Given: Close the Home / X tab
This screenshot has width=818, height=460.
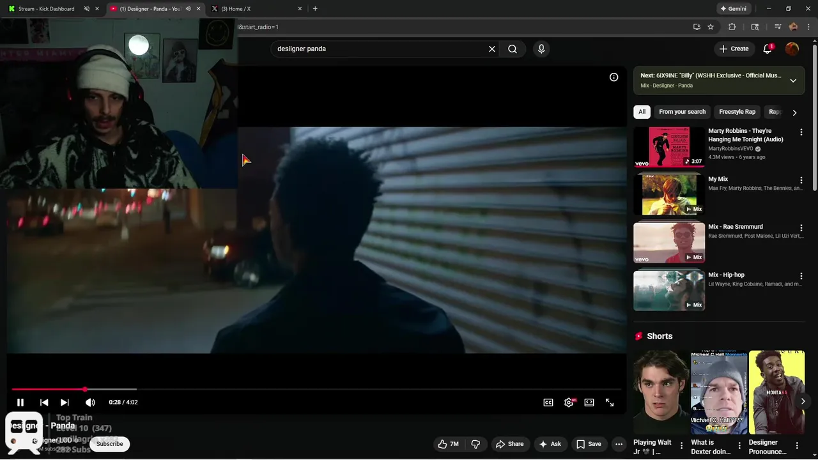Looking at the screenshot, I should click(300, 9).
